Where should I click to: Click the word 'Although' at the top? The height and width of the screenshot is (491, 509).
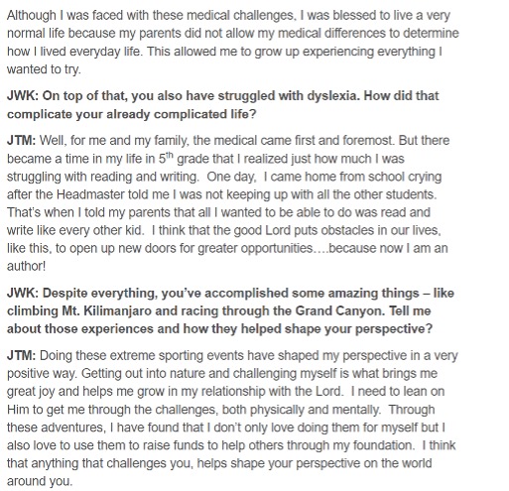[x=32, y=16]
